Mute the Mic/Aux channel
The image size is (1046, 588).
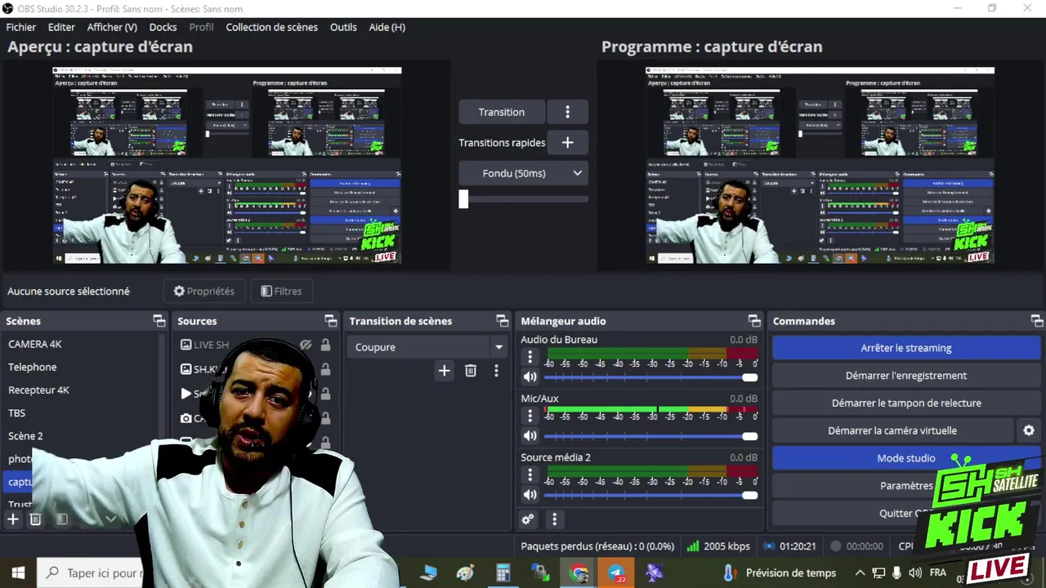(530, 436)
